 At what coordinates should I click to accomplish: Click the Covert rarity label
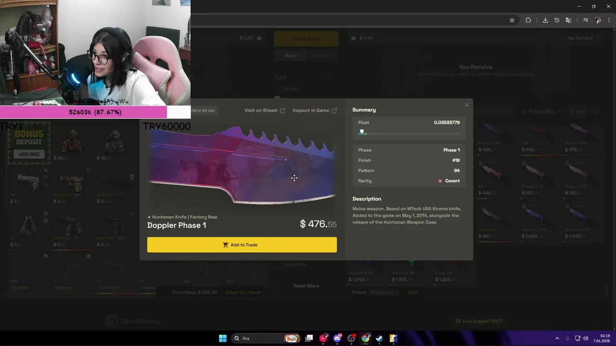(x=452, y=181)
